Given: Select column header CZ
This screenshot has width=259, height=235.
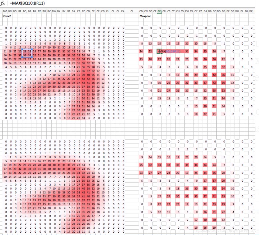Looking at the screenshot, I should pyautogui.click(x=200, y=11).
